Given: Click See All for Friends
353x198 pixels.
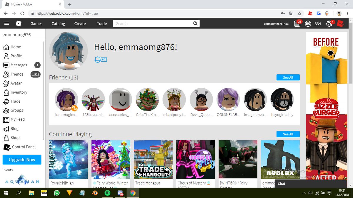Looking at the screenshot, I should pos(288,77).
